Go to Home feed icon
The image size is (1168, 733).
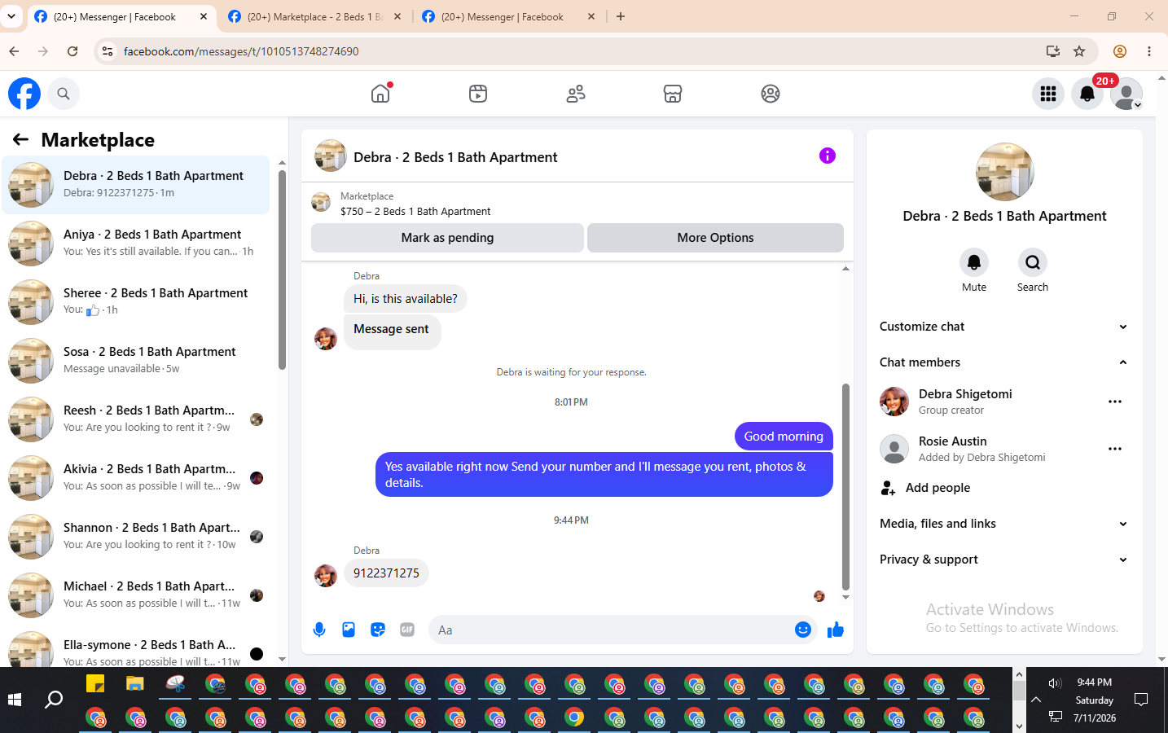(x=380, y=94)
